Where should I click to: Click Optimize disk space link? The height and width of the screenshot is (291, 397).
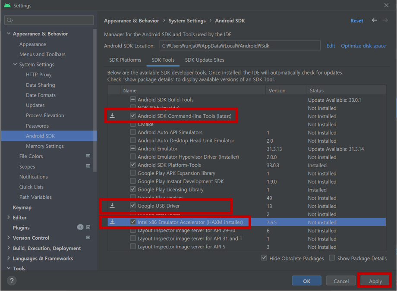pyautogui.click(x=363, y=46)
